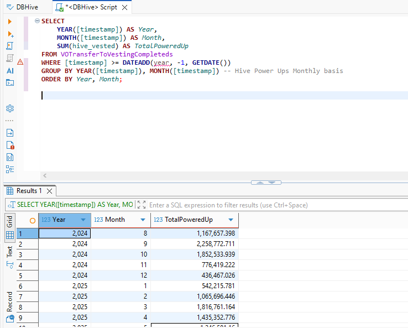Image resolution: width=408 pixels, height=328 pixels.
Task: Run the SQL statement with the execute arrow
Action: click(9, 22)
